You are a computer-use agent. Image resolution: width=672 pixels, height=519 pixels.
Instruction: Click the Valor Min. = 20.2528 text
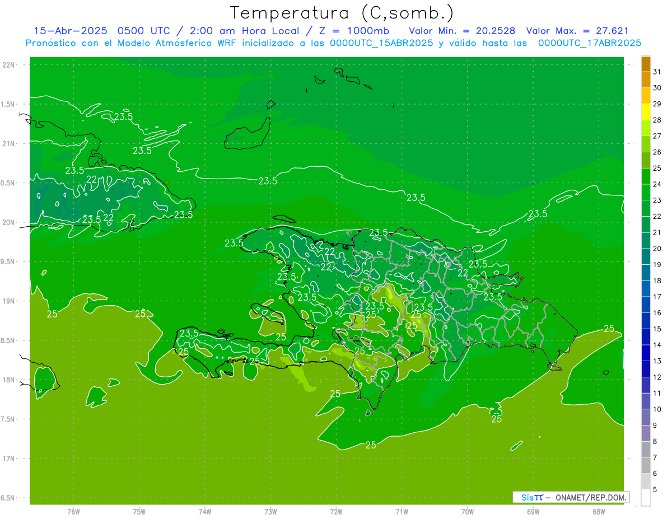click(x=462, y=31)
